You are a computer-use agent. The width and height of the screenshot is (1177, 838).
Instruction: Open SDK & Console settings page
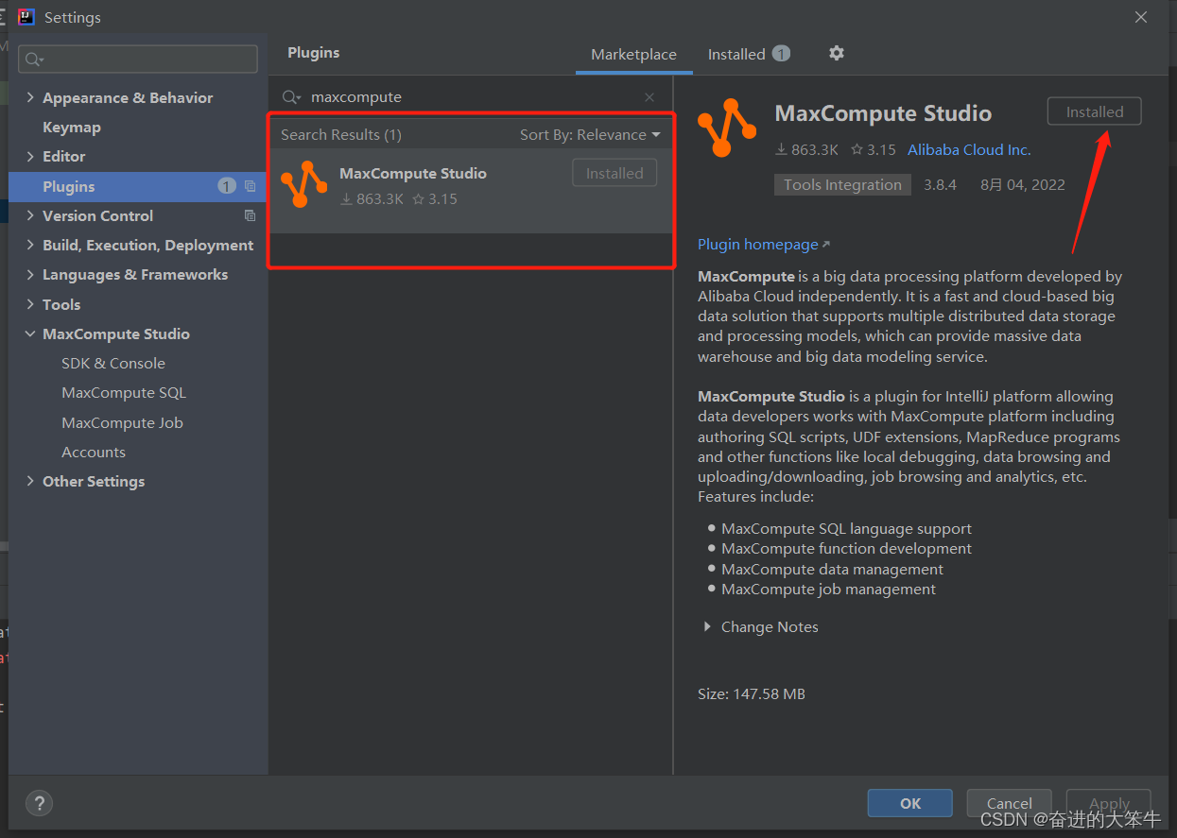tap(113, 363)
